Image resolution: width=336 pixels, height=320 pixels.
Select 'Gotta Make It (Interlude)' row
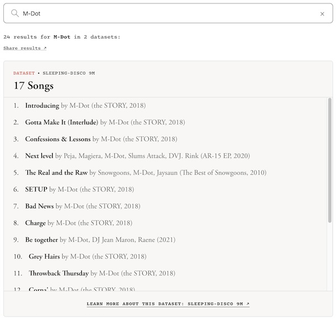99,122
